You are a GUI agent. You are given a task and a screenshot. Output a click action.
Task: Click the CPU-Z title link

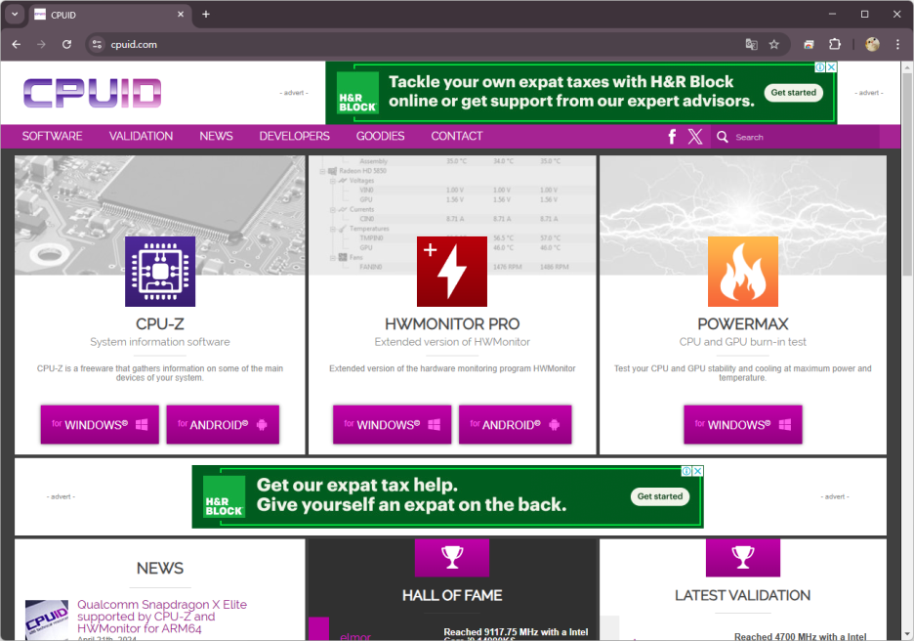[160, 323]
